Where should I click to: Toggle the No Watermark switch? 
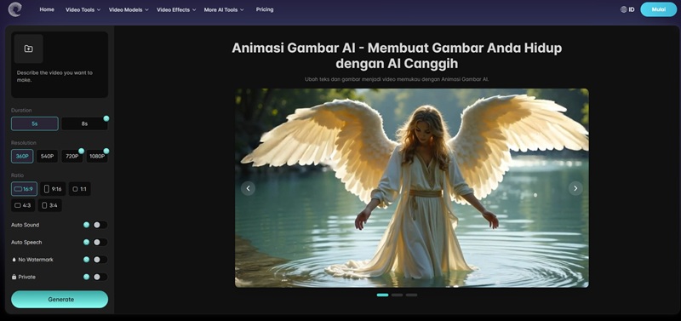click(x=100, y=260)
